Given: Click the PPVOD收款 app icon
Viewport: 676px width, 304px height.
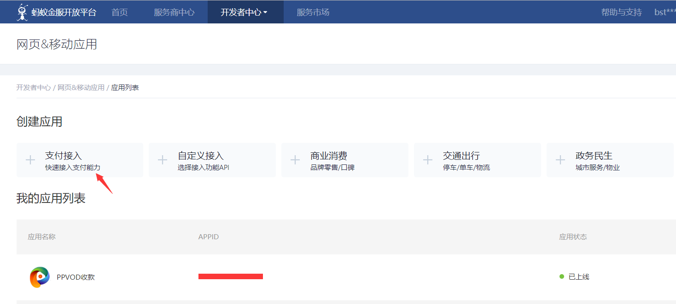Looking at the screenshot, I should [x=40, y=277].
